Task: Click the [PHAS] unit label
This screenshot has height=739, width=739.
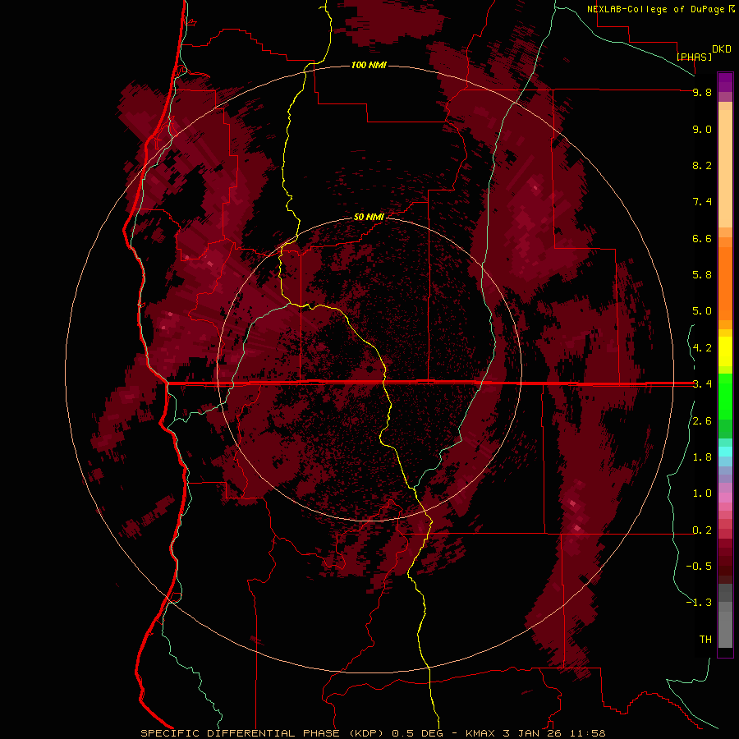Action: pyautogui.click(x=694, y=57)
